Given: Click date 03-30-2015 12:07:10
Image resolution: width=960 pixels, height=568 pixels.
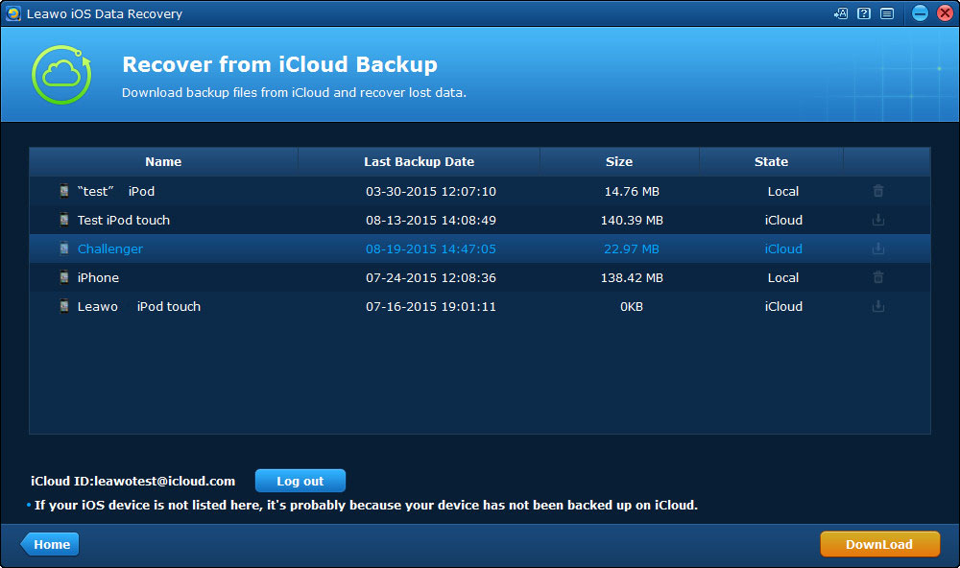Looking at the screenshot, I should 431,191.
